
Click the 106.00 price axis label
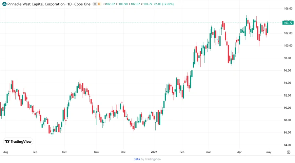coord(288,9)
